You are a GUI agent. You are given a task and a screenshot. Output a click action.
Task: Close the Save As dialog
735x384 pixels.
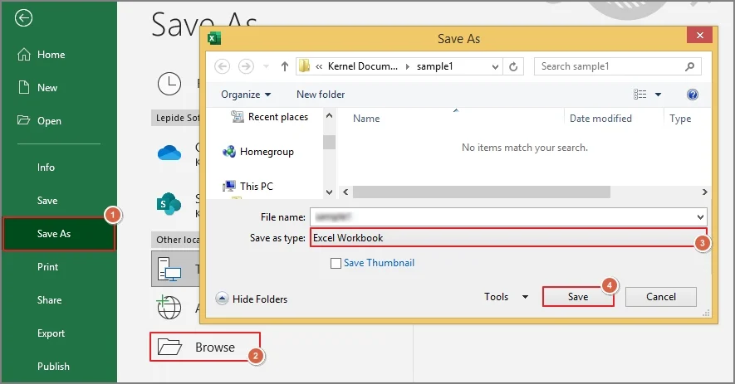coord(699,35)
